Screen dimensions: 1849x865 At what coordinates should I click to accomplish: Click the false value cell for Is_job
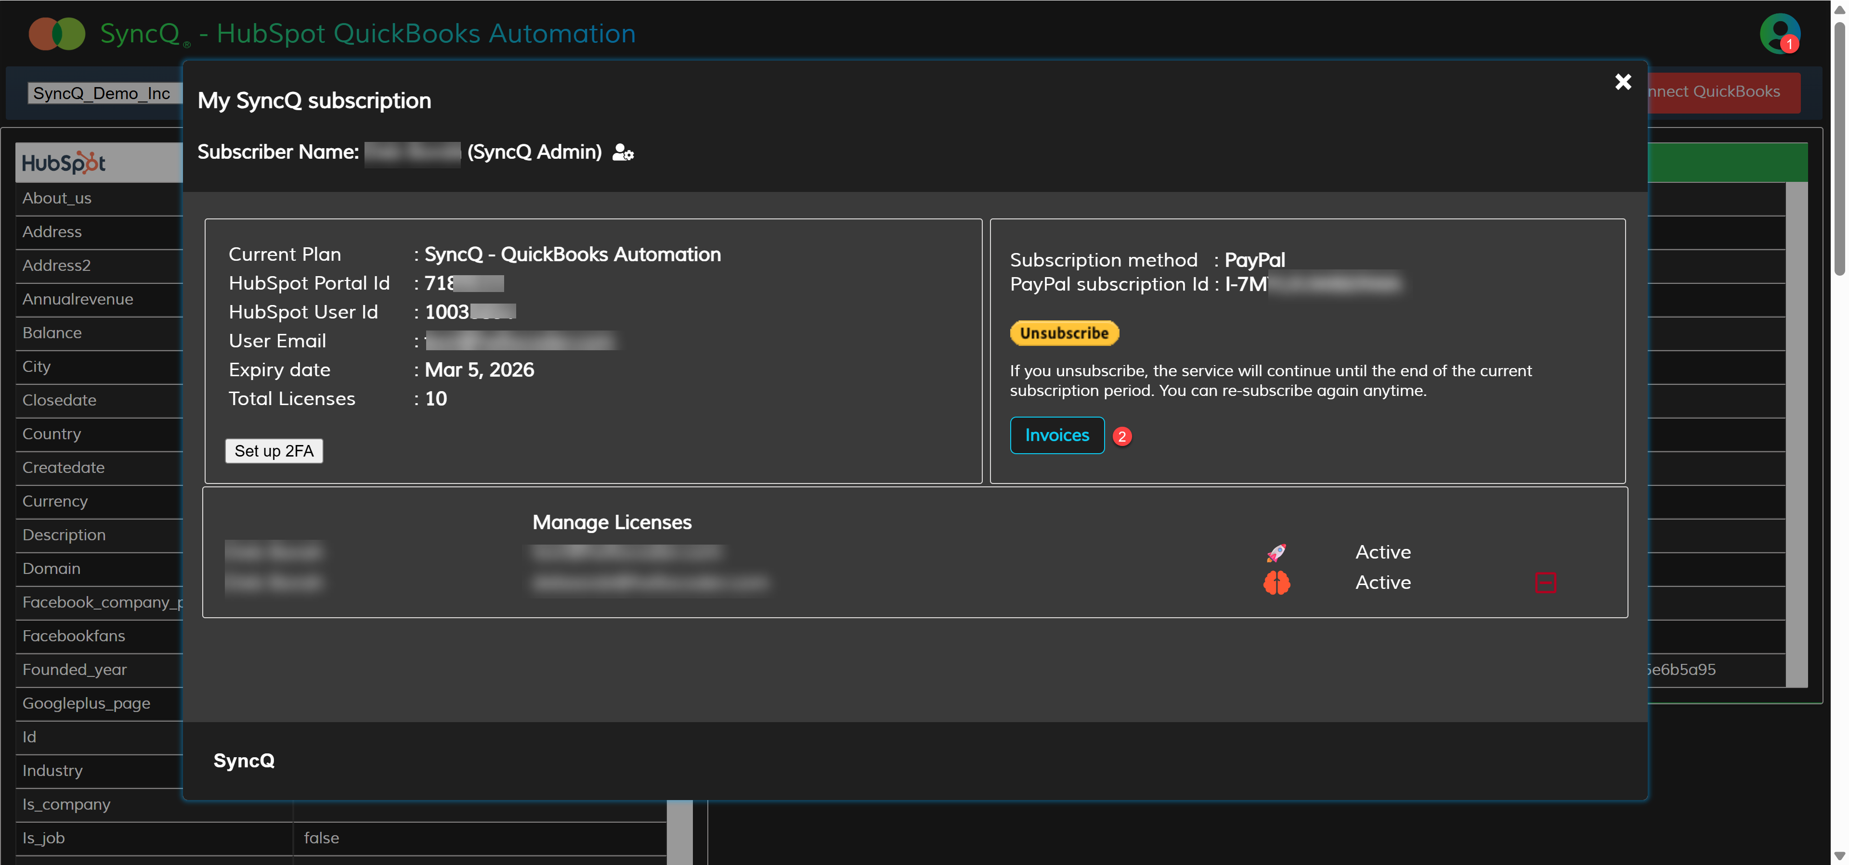coord(322,838)
